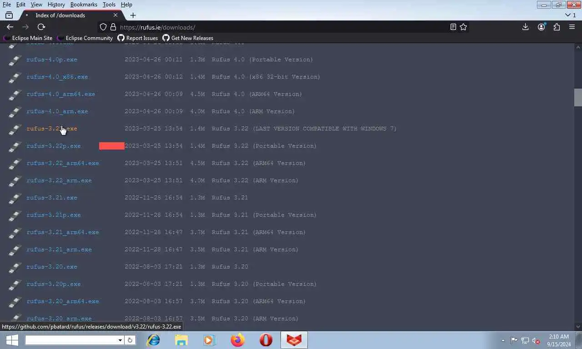Open the Windows Start menu
Image resolution: width=582 pixels, height=349 pixels.
click(x=12, y=340)
